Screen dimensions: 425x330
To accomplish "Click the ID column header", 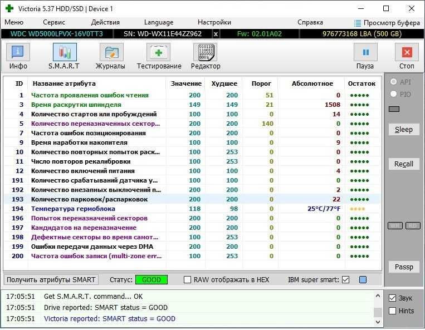I will click(x=19, y=83).
